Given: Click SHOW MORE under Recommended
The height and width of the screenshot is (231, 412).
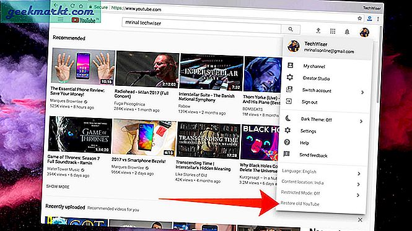Looking at the screenshot, I should 58,187.
